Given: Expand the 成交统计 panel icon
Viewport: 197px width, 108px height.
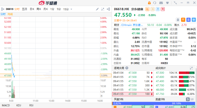Looking at the screenshot, I should point(191,68).
